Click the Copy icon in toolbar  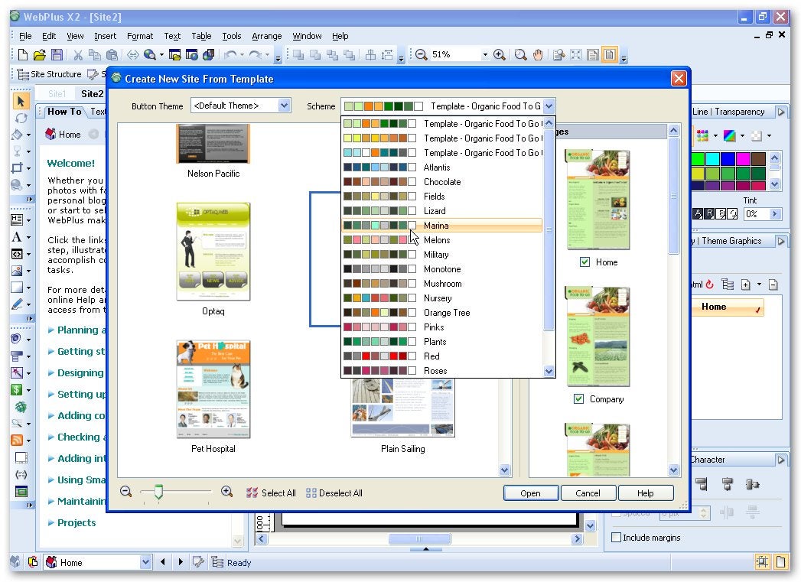click(x=95, y=54)
